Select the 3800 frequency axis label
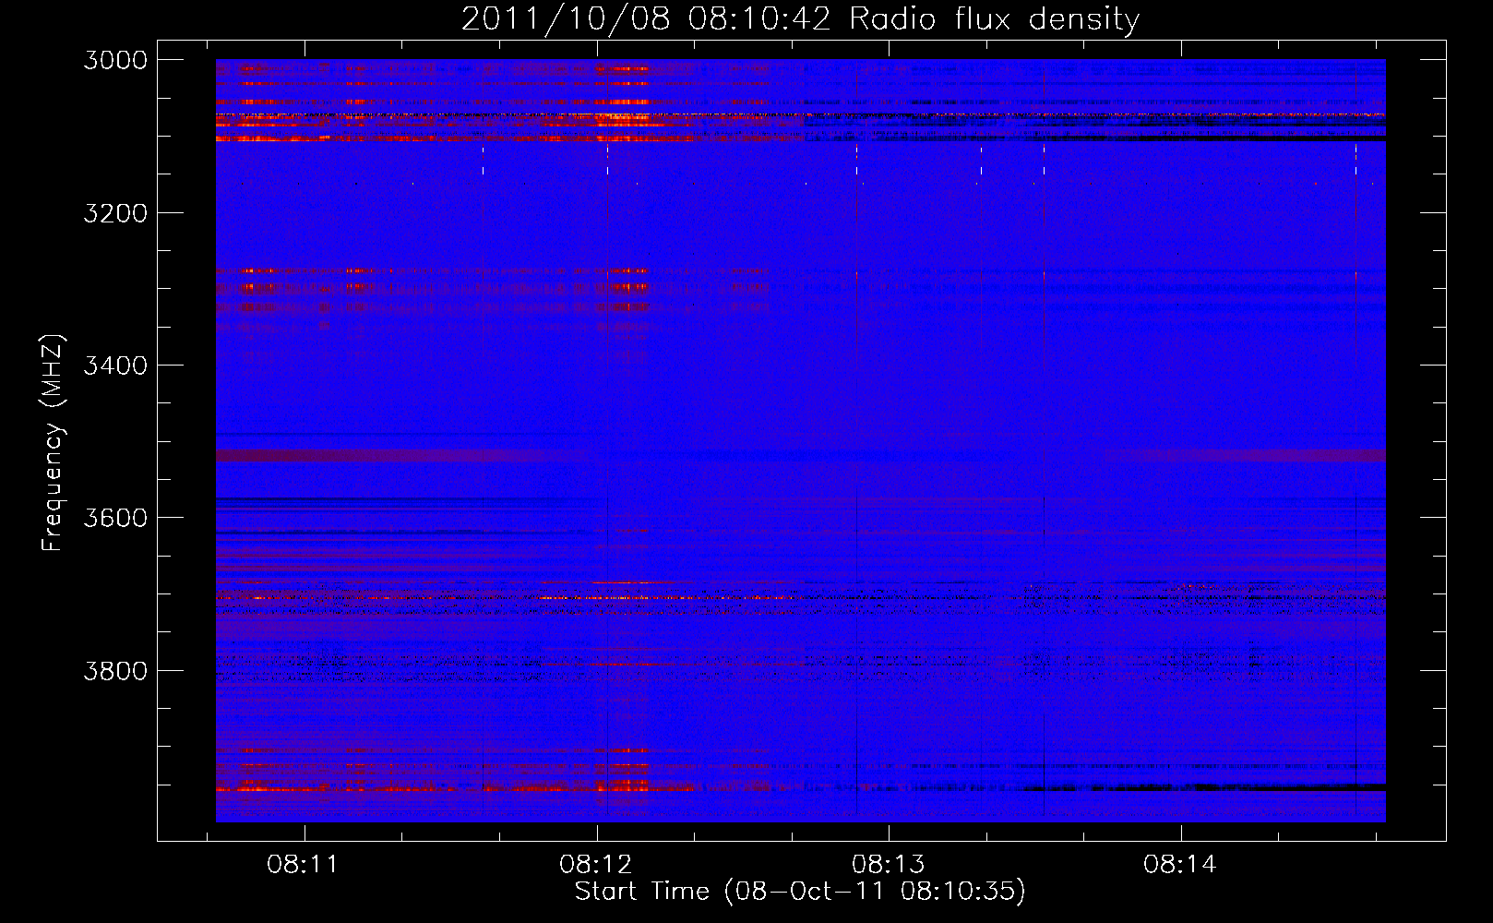Viewport: 1493px width, 923px height. point(115,670)
